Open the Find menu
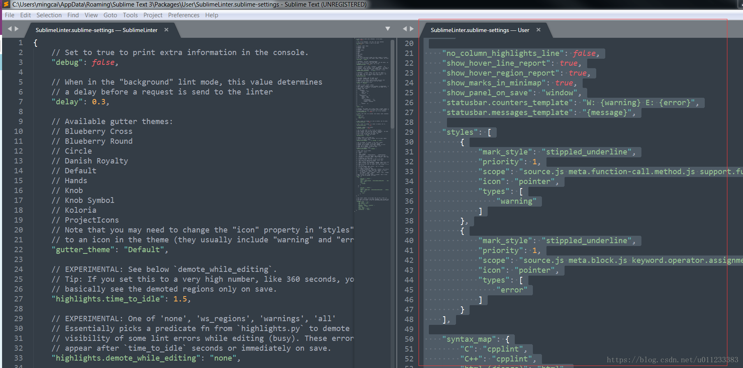The image size is (743, 368). (73, 15)
